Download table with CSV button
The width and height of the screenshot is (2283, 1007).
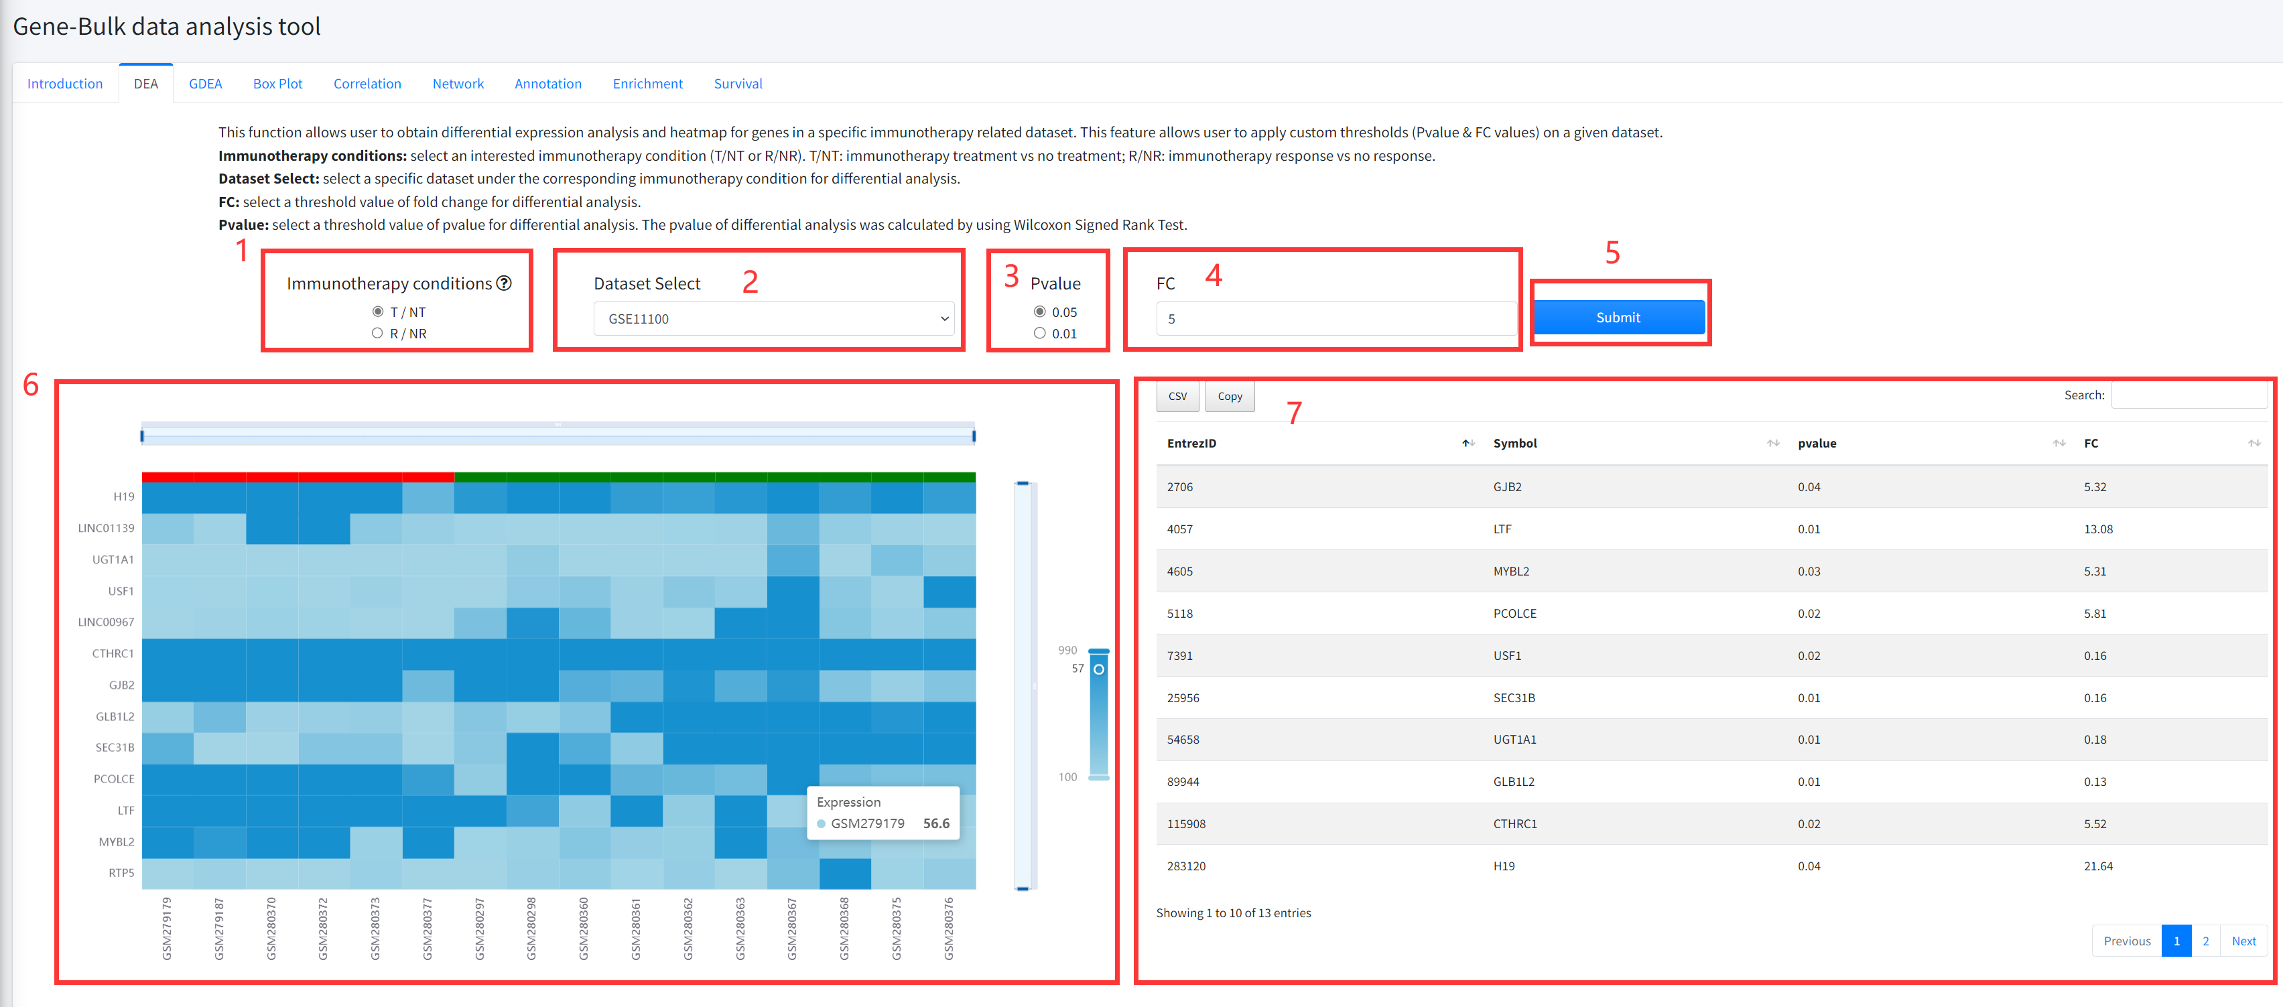tap(1177, 396)
